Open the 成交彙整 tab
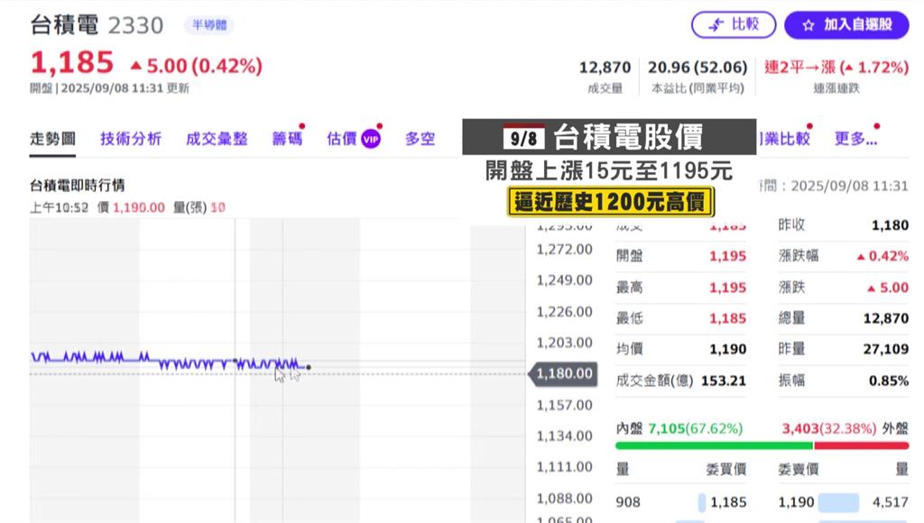The width and height of the screenshot is (924, 523). pos(217,139)
